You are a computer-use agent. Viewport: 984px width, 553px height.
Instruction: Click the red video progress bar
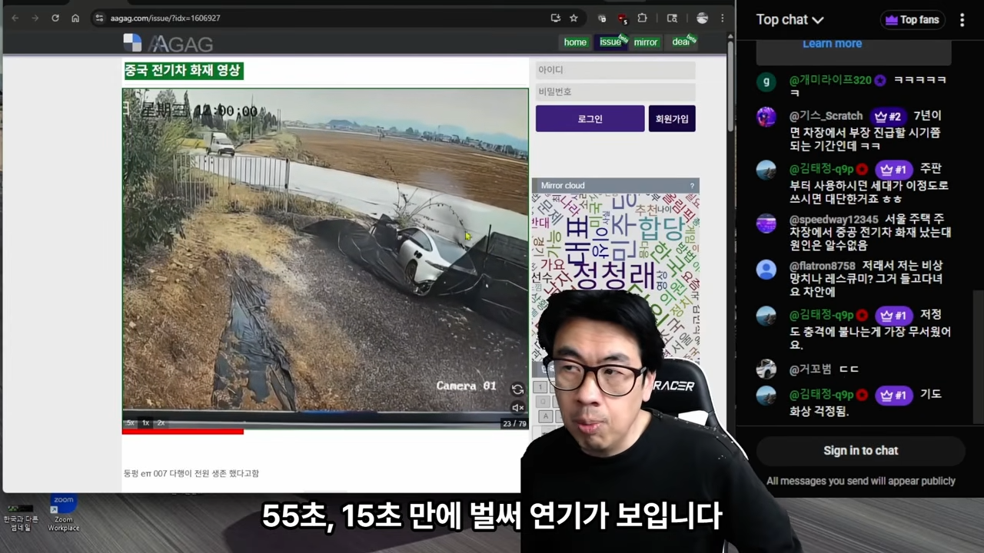pyautogui.click(x=183, y=432)
